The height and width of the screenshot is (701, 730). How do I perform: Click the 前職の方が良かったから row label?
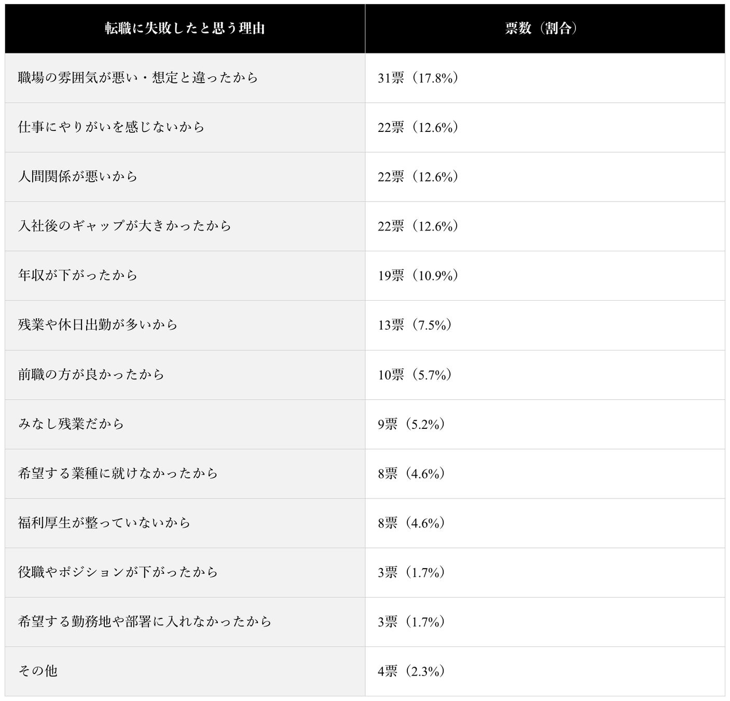point(91,374)
